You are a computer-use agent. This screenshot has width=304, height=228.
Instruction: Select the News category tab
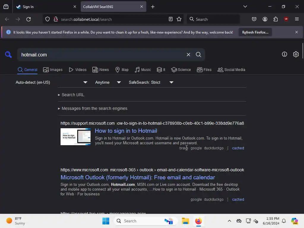[x=100, y=70]
